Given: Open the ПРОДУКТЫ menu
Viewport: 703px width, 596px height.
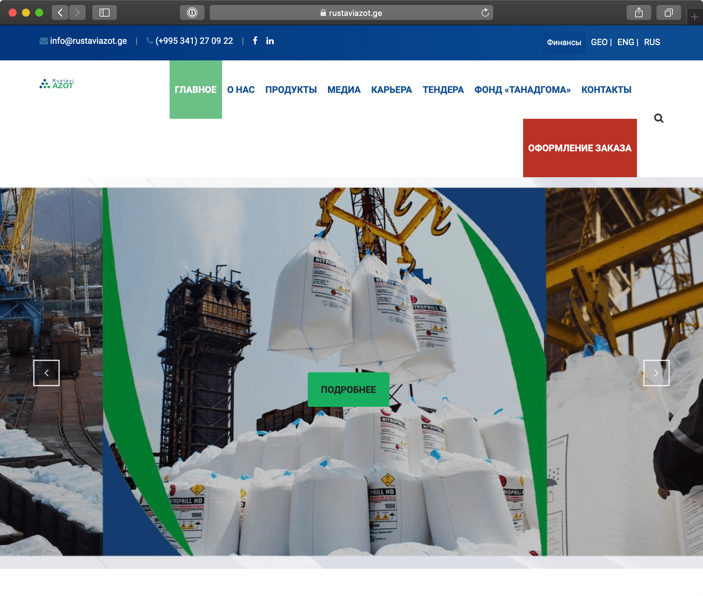Looking at the screenshot, I should click(291, 90).
